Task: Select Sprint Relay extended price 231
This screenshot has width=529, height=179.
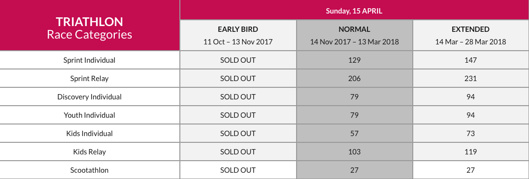Action: [471, 78]
